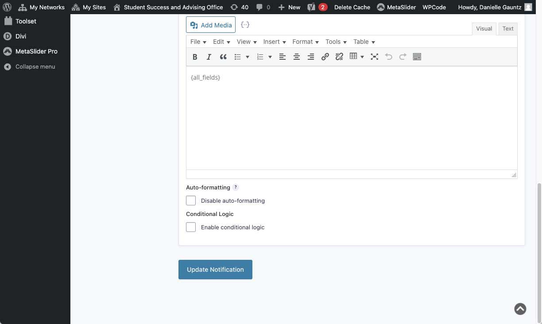Toggle bold formatting

(195, 57)
